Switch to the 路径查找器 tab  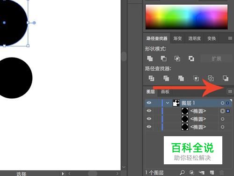(x=157, y=38)
